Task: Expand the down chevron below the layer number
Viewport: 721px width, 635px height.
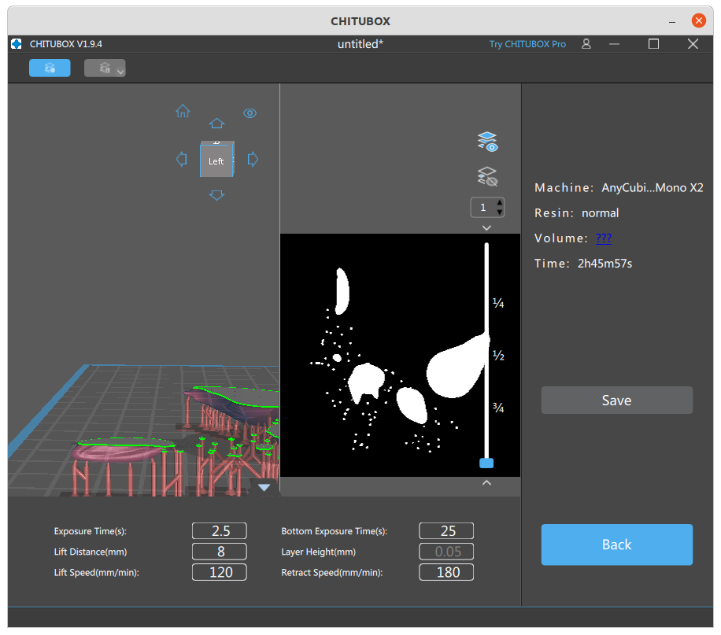Action: coord(486,227)
